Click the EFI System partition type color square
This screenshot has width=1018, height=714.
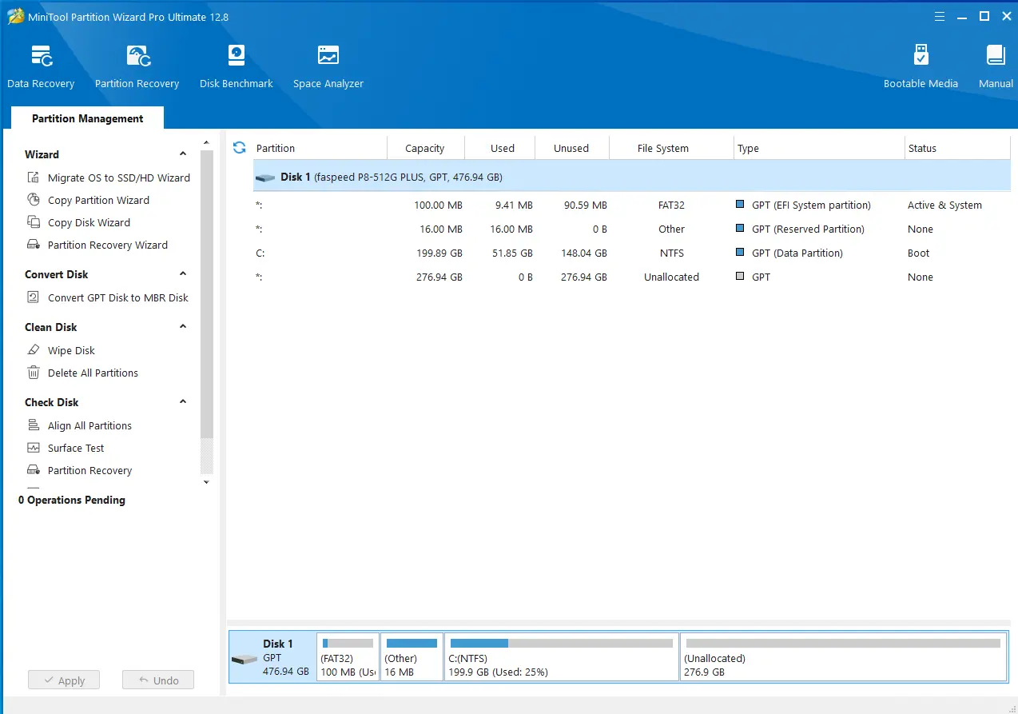coord(740,205)
